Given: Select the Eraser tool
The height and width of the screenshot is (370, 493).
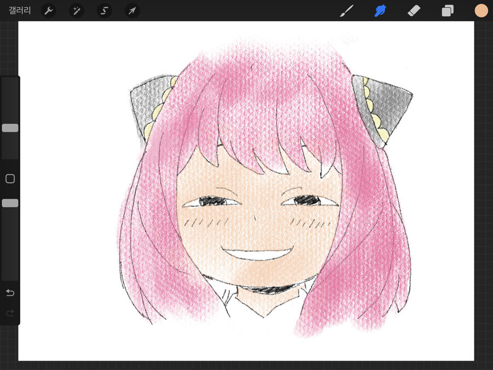Looking at the screenshot, I should point(414,11).
